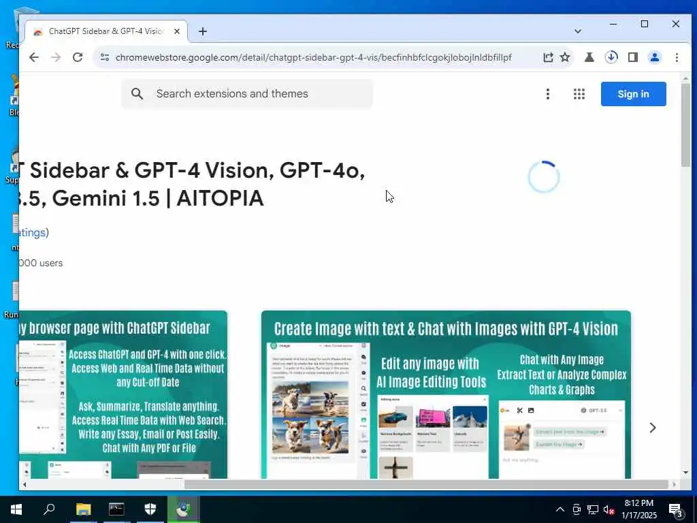The image size is (697, 523).
Task: Click vertical scrollbar down arrow
Action: pyautogui.click(x=685, y=473)
